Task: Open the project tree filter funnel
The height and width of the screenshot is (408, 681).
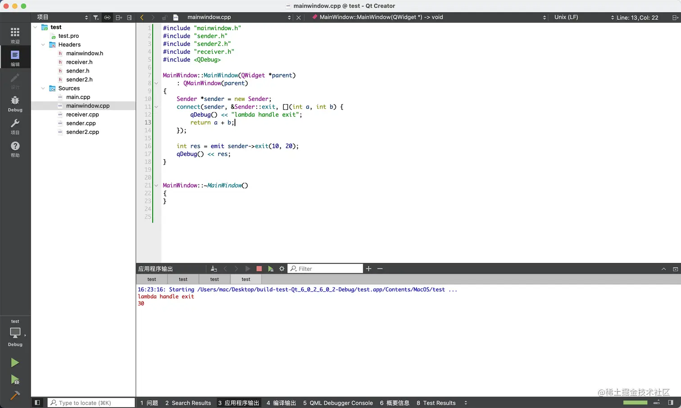Action: (x=96, y=18)
